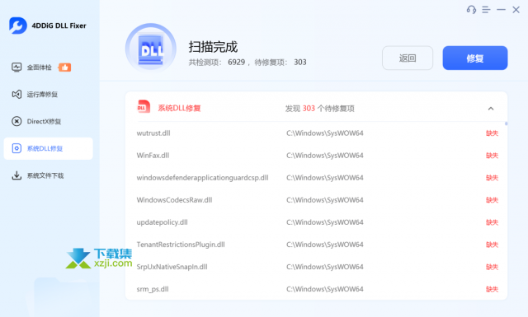Click 缺失 status for srm_ps.dll
The height and width of the screenshot is (317, 528).
point(492,289)
